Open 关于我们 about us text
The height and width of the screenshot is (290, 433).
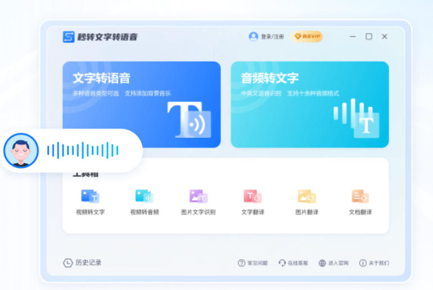tap(379, 263)
